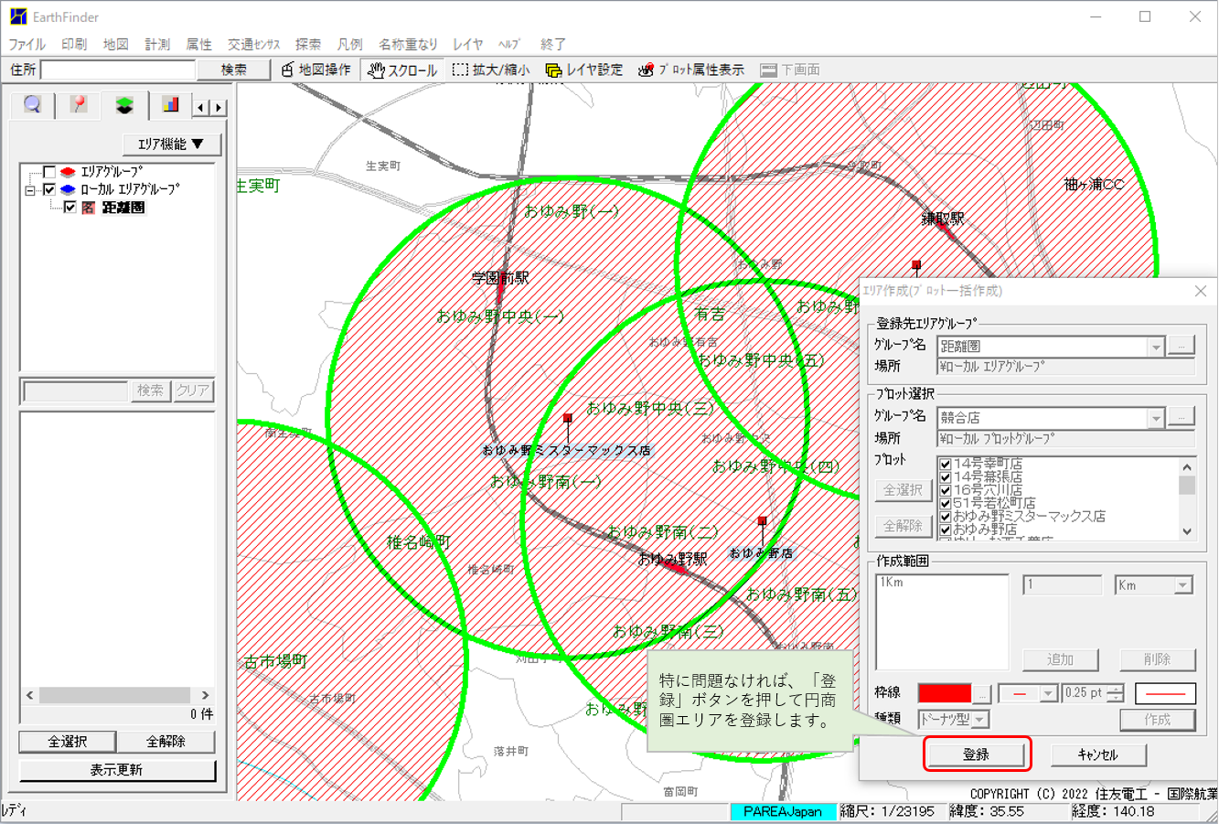1219x824 pixels.
Task: Click plot list scrollbar down arrow
Action: point(1187,531)
